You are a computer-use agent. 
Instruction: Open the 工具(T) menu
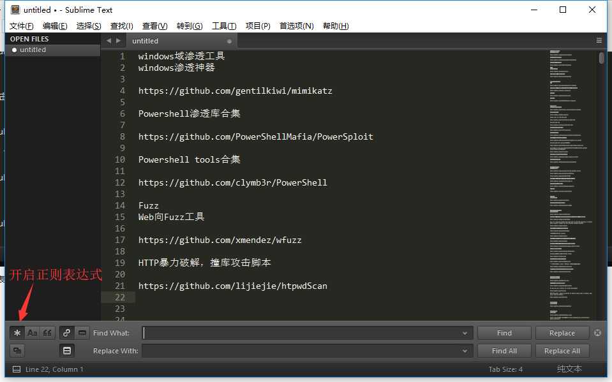(224, 26)
